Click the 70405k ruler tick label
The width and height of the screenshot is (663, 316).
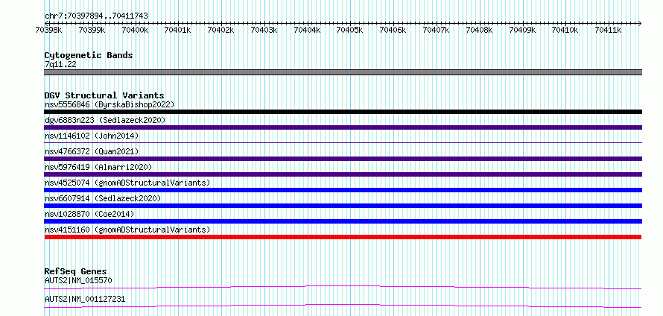pyautogui.click(x=350, y=30)
